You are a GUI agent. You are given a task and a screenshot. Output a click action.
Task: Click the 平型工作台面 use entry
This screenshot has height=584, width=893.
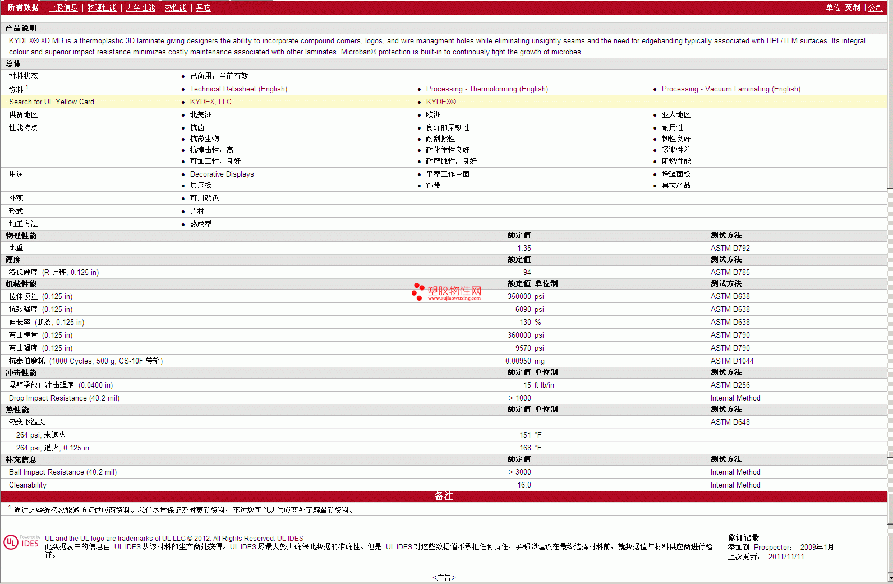pyautogui.click(x=448, y=174)
